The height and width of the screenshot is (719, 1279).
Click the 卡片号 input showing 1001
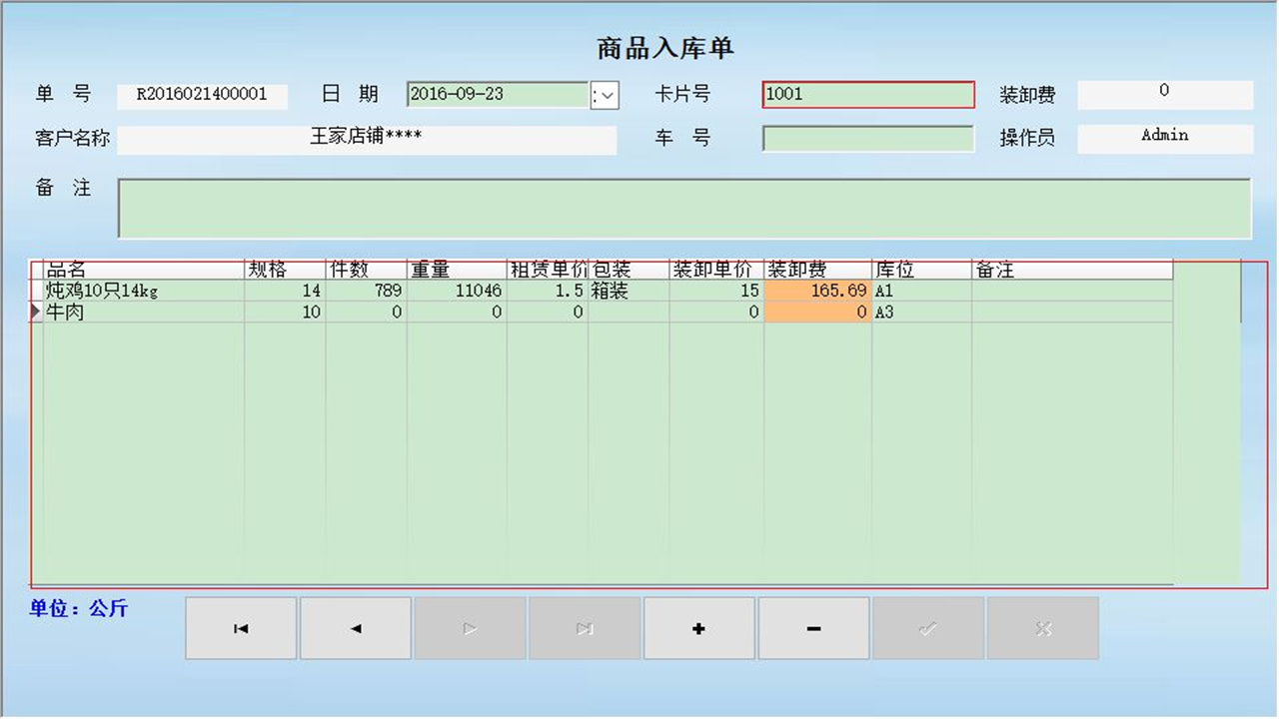tap(867, 94)
